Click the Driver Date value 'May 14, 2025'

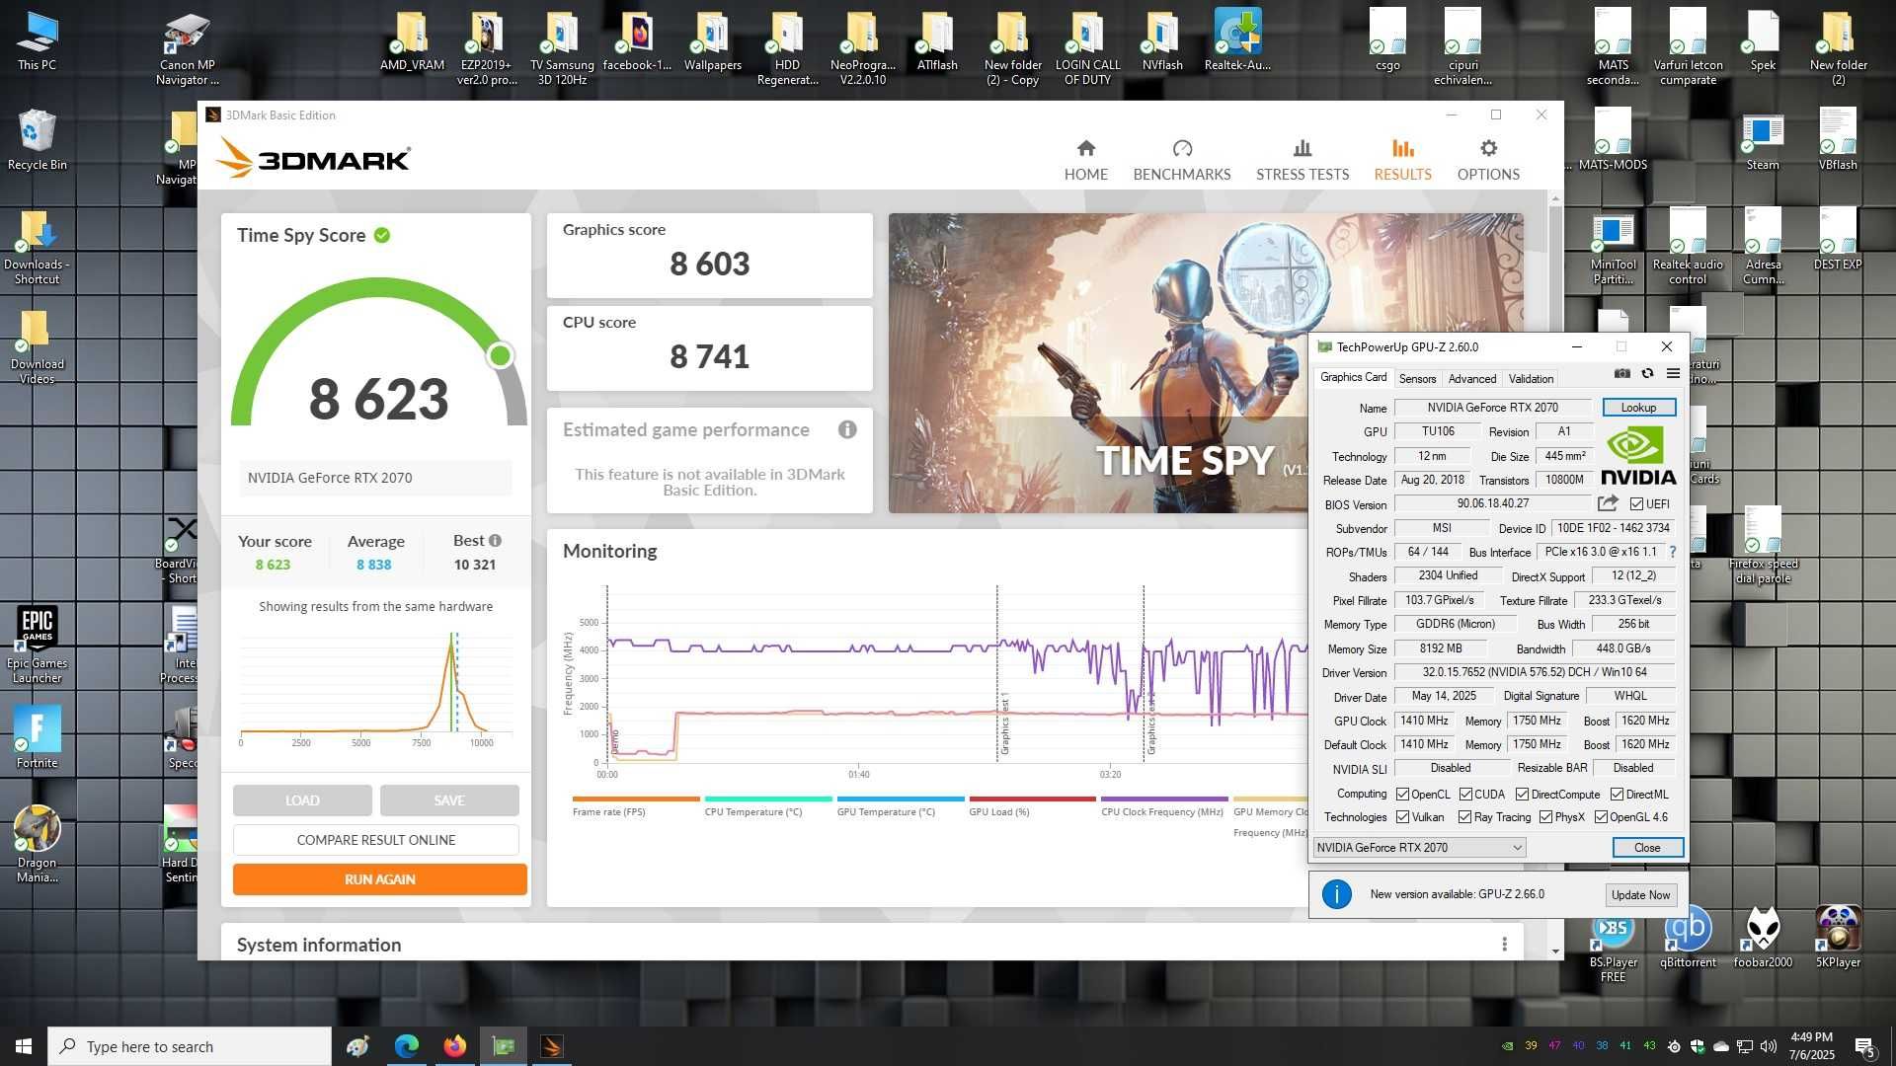(x=1444, y=697)
